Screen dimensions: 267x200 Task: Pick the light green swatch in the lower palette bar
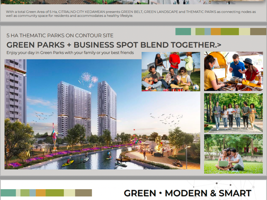coord(25,193)
